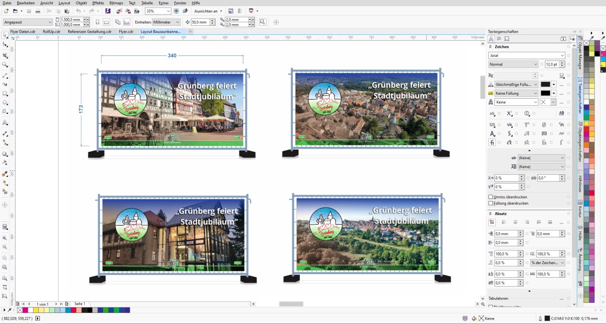Switch to Frame settings icon in Texteigenschaften
Image resolution: width=606 pixels, height=324 pixels.
[507, 39]
